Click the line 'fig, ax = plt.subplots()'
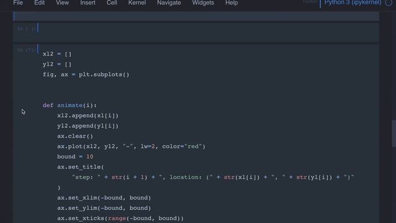396x223 pixels. [86, 74]
